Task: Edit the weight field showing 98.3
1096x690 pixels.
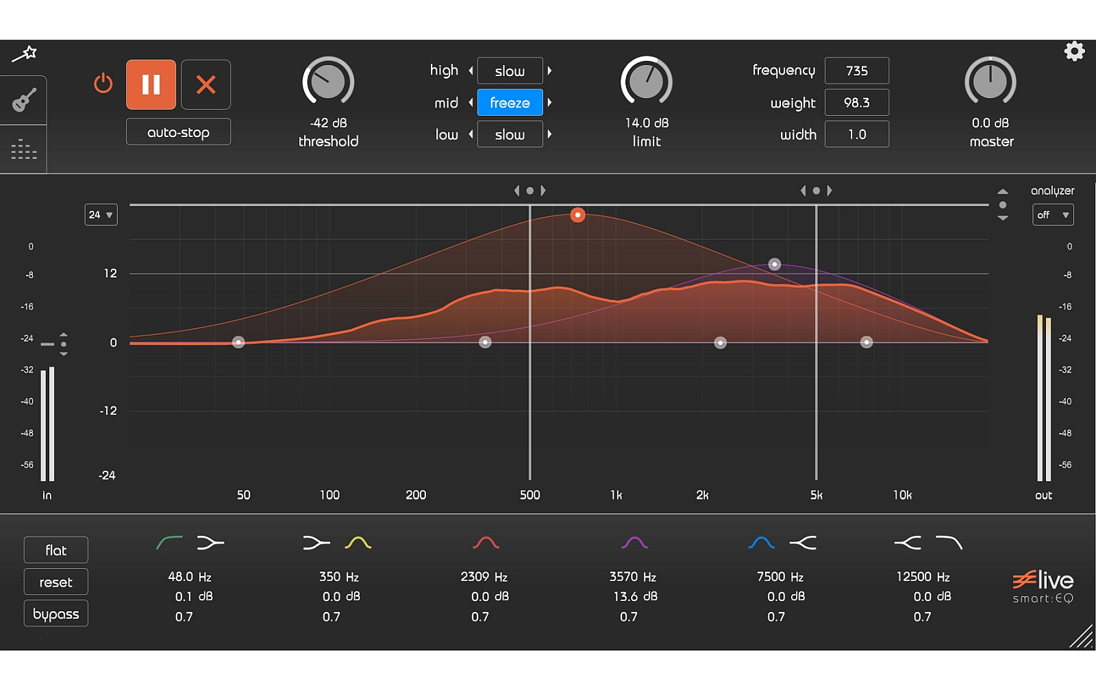Action: [857, 103]
